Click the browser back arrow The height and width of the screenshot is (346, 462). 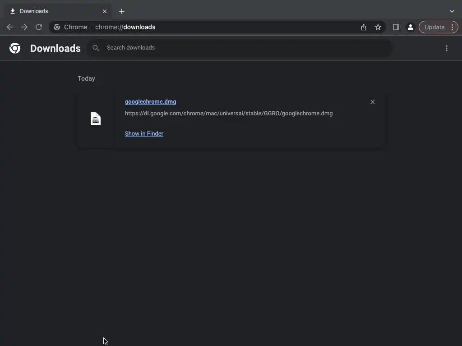click(10, 27)
